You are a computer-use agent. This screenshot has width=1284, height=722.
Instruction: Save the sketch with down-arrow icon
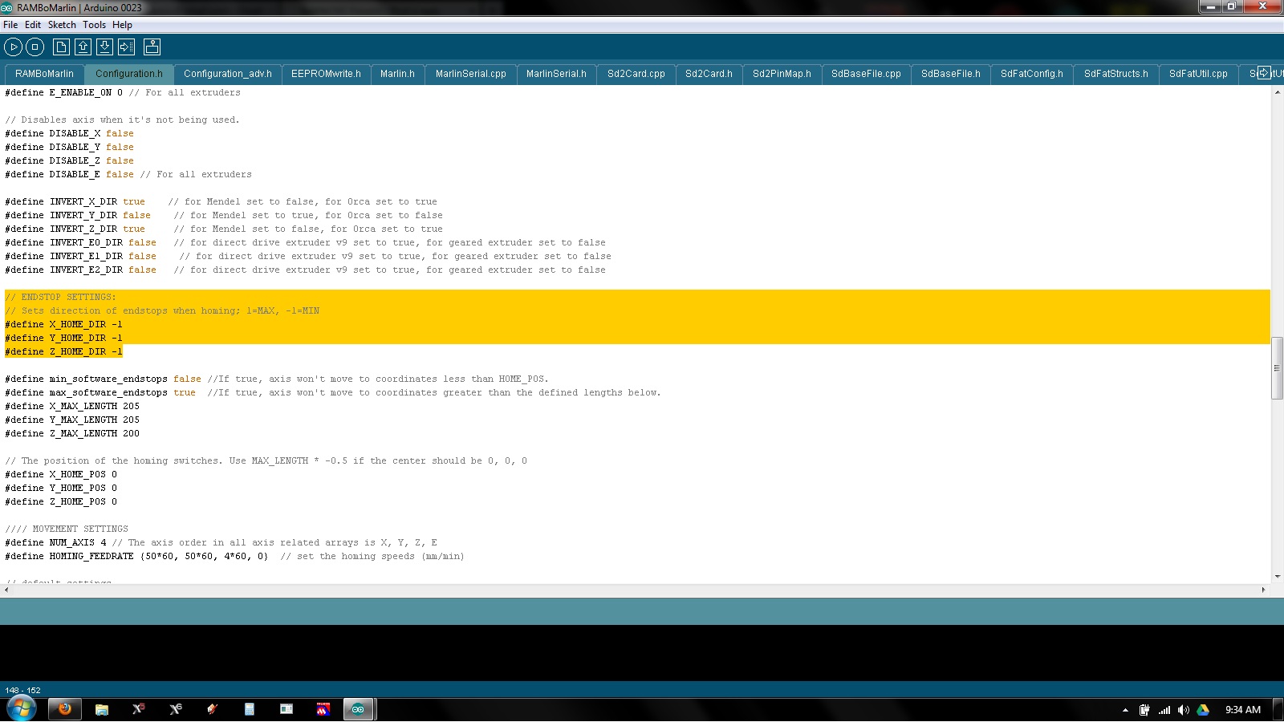coord(104,47)
